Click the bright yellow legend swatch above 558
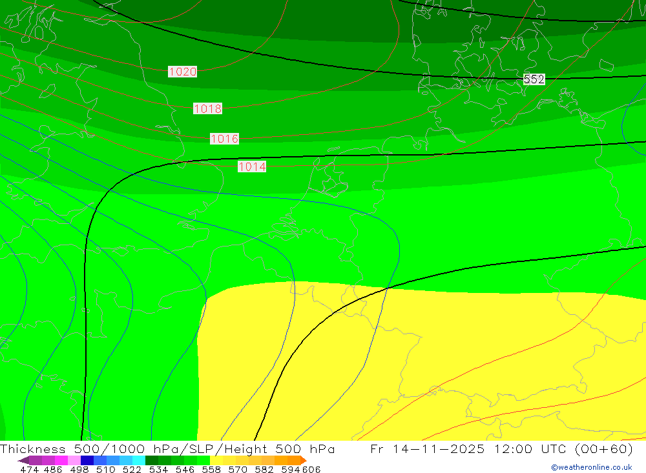This screenshot has height=473, width=646. click(x=216, y=460)
